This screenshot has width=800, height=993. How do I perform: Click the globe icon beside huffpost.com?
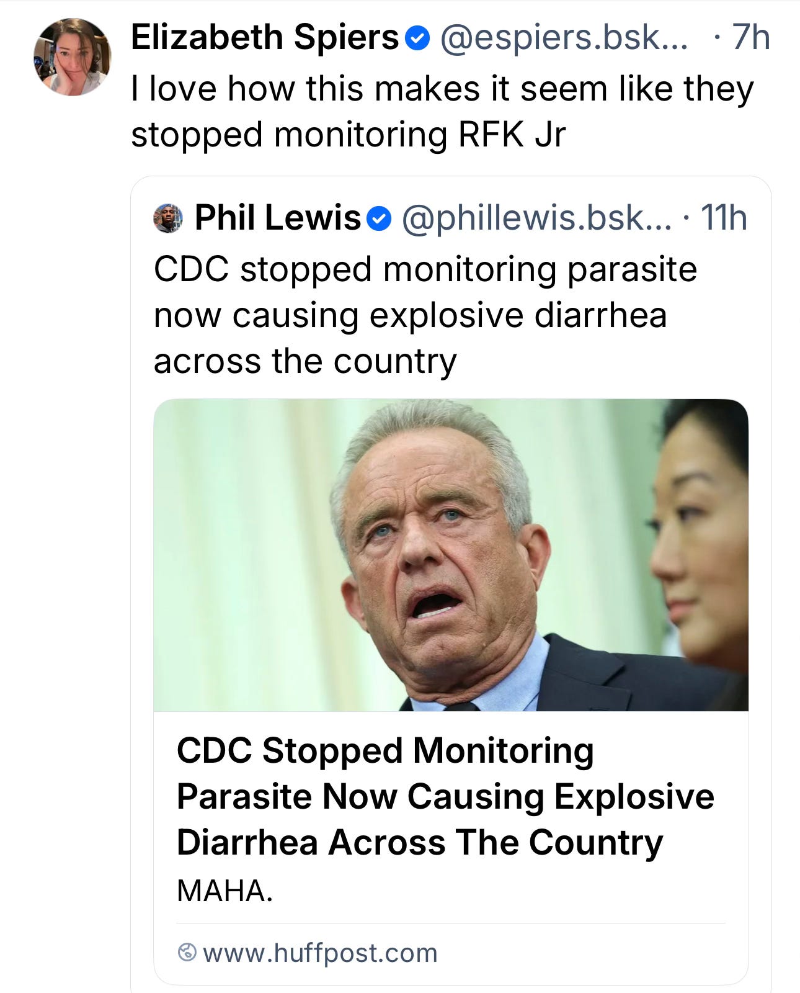[187, 952]
